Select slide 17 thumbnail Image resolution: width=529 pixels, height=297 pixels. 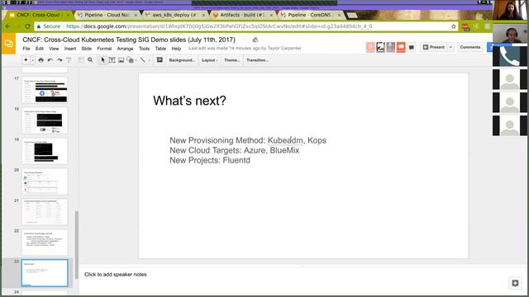[45, 90]
